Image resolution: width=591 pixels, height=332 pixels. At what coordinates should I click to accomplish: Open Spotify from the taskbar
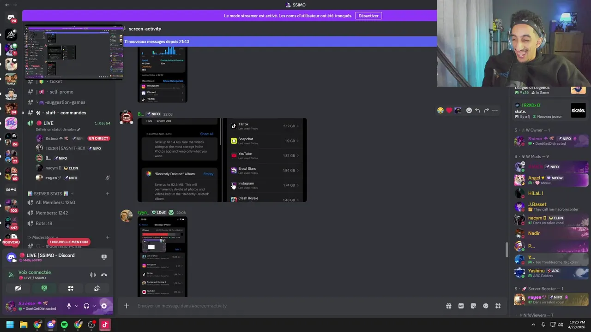[64, 325]
